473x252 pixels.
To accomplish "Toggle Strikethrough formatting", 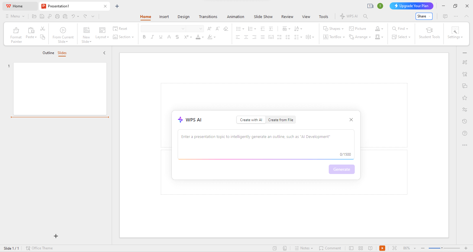I will pos(169,37).
